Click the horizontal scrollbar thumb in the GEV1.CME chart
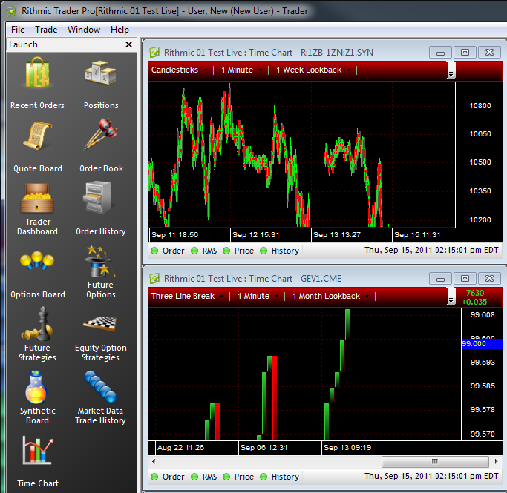Screen dimensions: 507x493 click(x=435, y=461)
